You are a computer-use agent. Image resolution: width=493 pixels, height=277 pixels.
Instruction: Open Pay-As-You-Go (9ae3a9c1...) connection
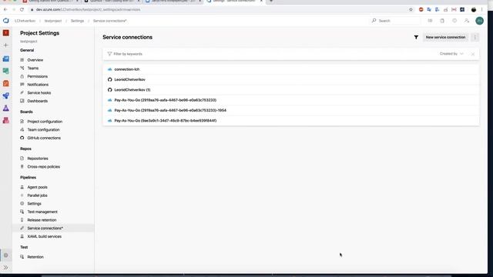pos(291,121)
